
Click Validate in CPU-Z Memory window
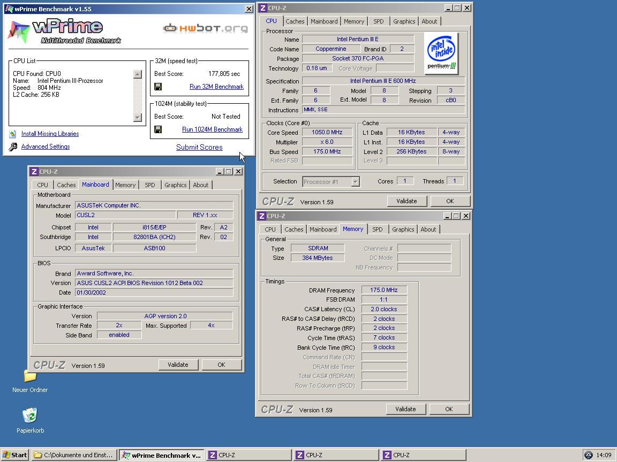pos(405,410)
